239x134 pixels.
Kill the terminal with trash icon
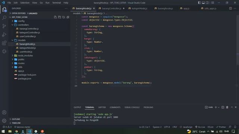point(227,107)
